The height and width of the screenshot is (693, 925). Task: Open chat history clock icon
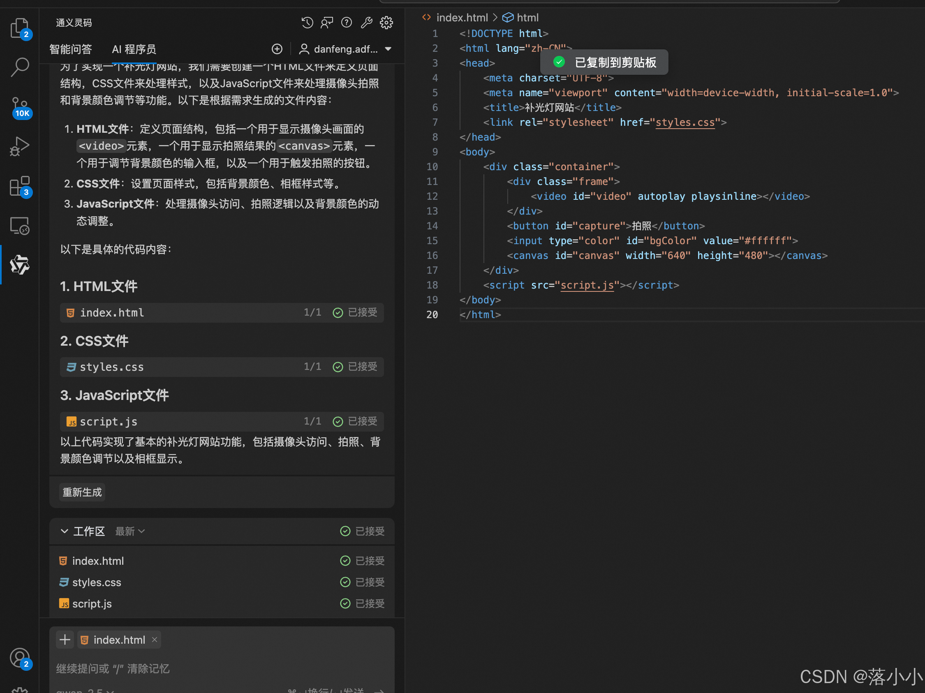click(308, 23)
